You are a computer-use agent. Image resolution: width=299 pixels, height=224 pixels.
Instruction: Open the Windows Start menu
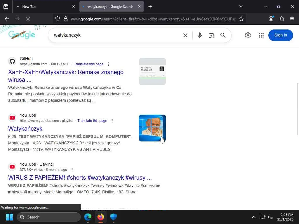pos(9,217)
